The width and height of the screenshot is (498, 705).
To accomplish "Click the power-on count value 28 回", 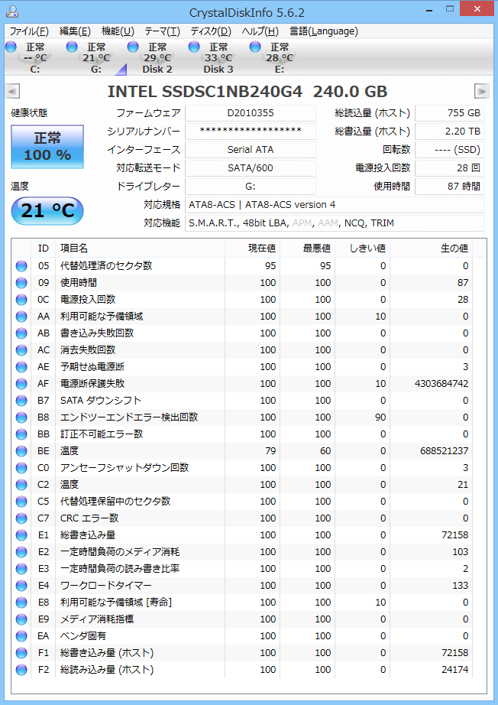I will coord(450,168).
